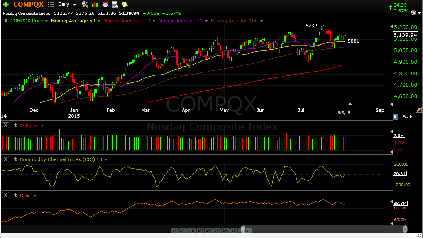Select the 3M time range

208,231
